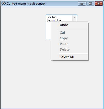Choose Undo from the context menu
This screenshot has height=109, width=104.
click(70, 25)
